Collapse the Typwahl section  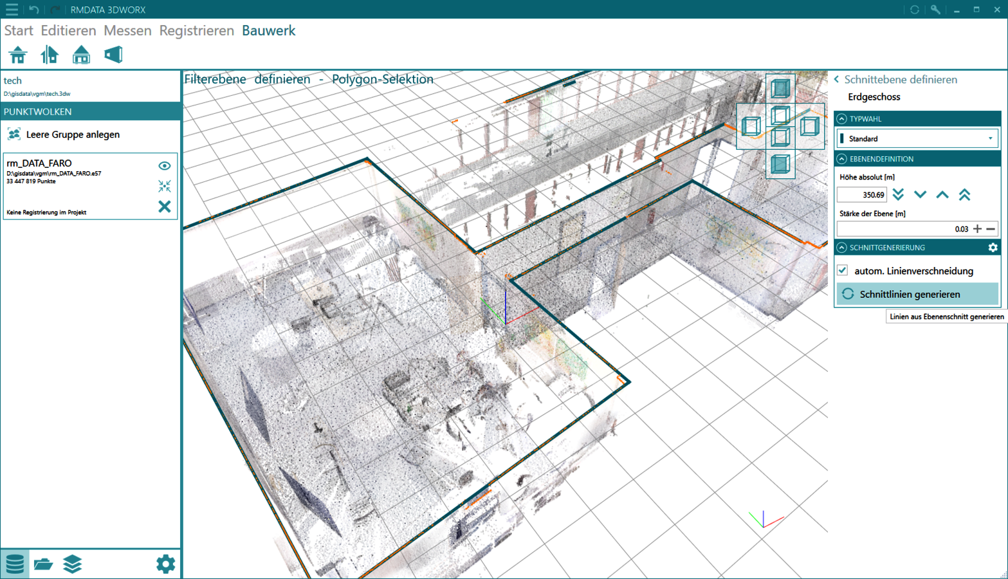841,119
